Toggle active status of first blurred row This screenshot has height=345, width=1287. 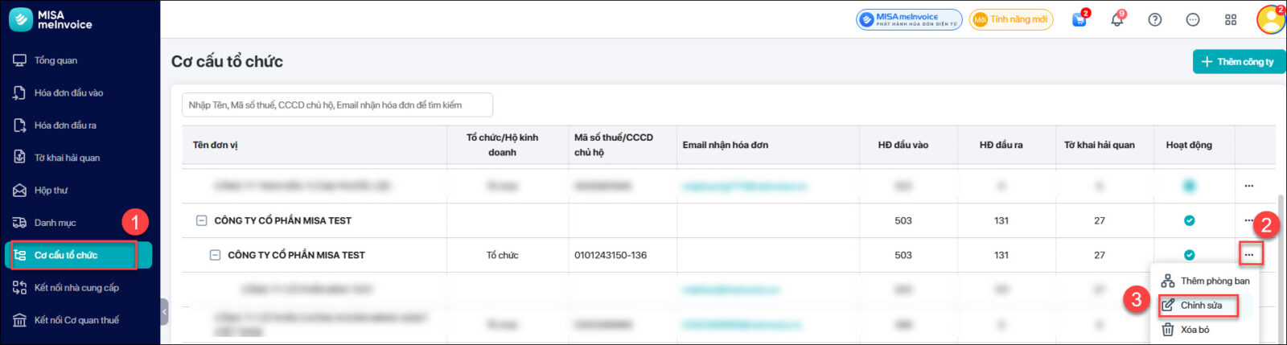click(x=1189, y=186)
